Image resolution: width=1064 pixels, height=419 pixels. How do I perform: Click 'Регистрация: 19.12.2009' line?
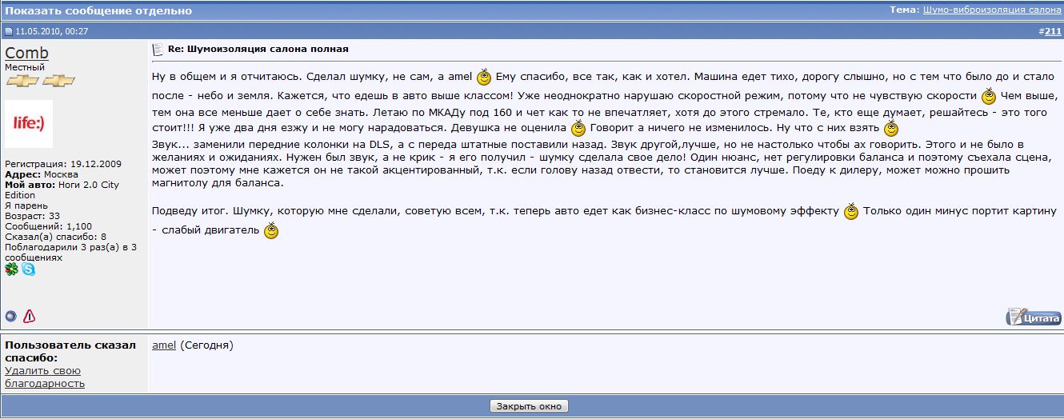pos(63,164)
